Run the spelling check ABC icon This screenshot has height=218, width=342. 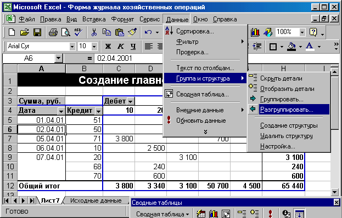coord(78,32)
